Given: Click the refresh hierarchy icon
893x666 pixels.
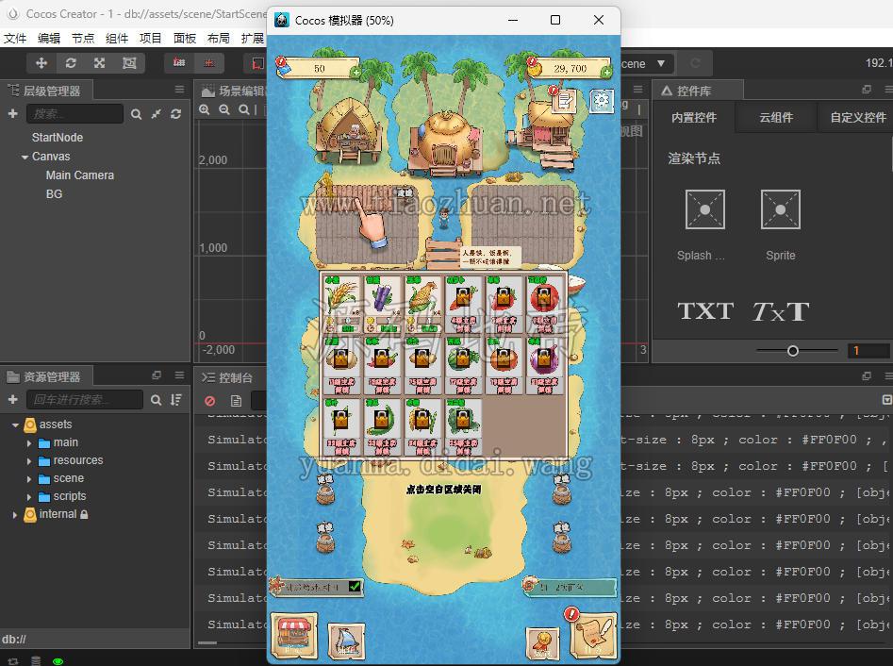Looking at the screenshot, I should [176, 114].
